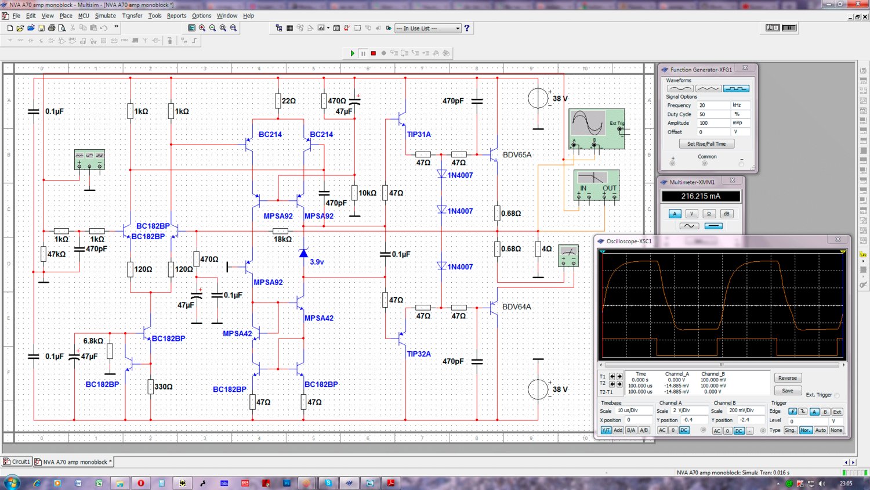Image resolution: width=870 pixels, height=490 pixels.
Task: Select falling edge trigger on the oscilloscope
Action: pyautogui.click(x=803, y=412)
